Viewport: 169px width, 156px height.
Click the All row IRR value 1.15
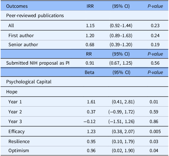90,26
